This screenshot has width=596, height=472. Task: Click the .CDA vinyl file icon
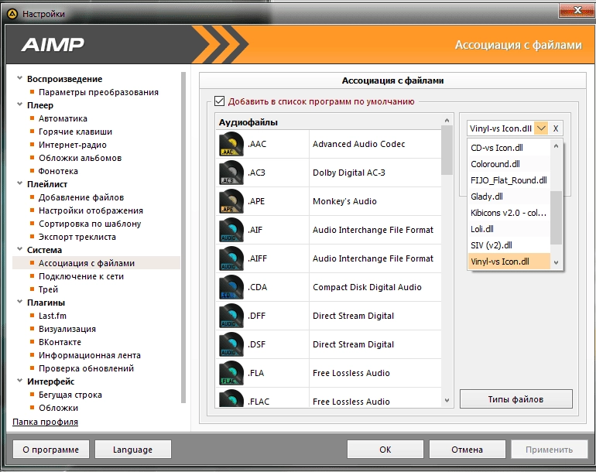point(231,287)
